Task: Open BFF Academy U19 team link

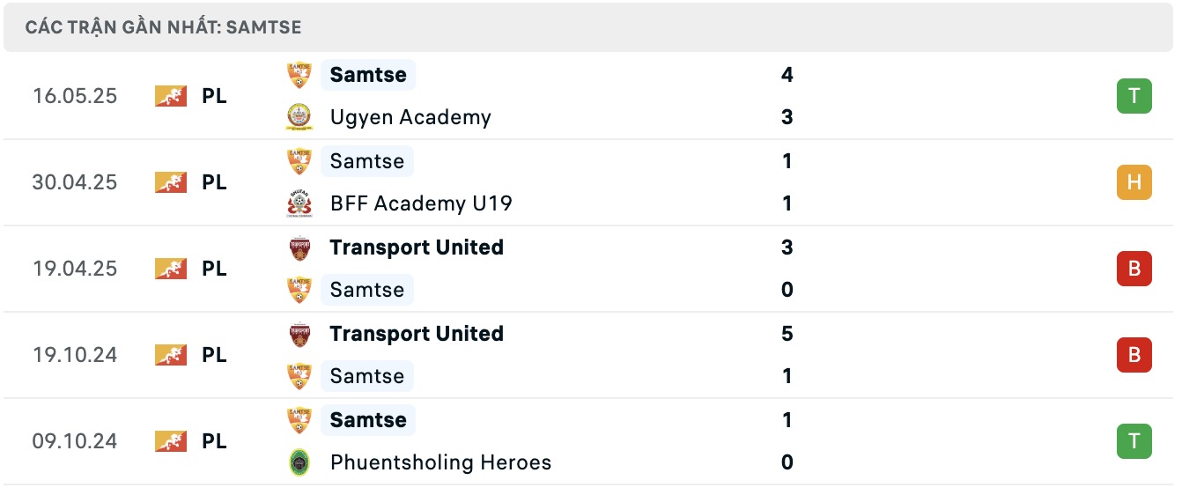Action: tap(421, 203)
